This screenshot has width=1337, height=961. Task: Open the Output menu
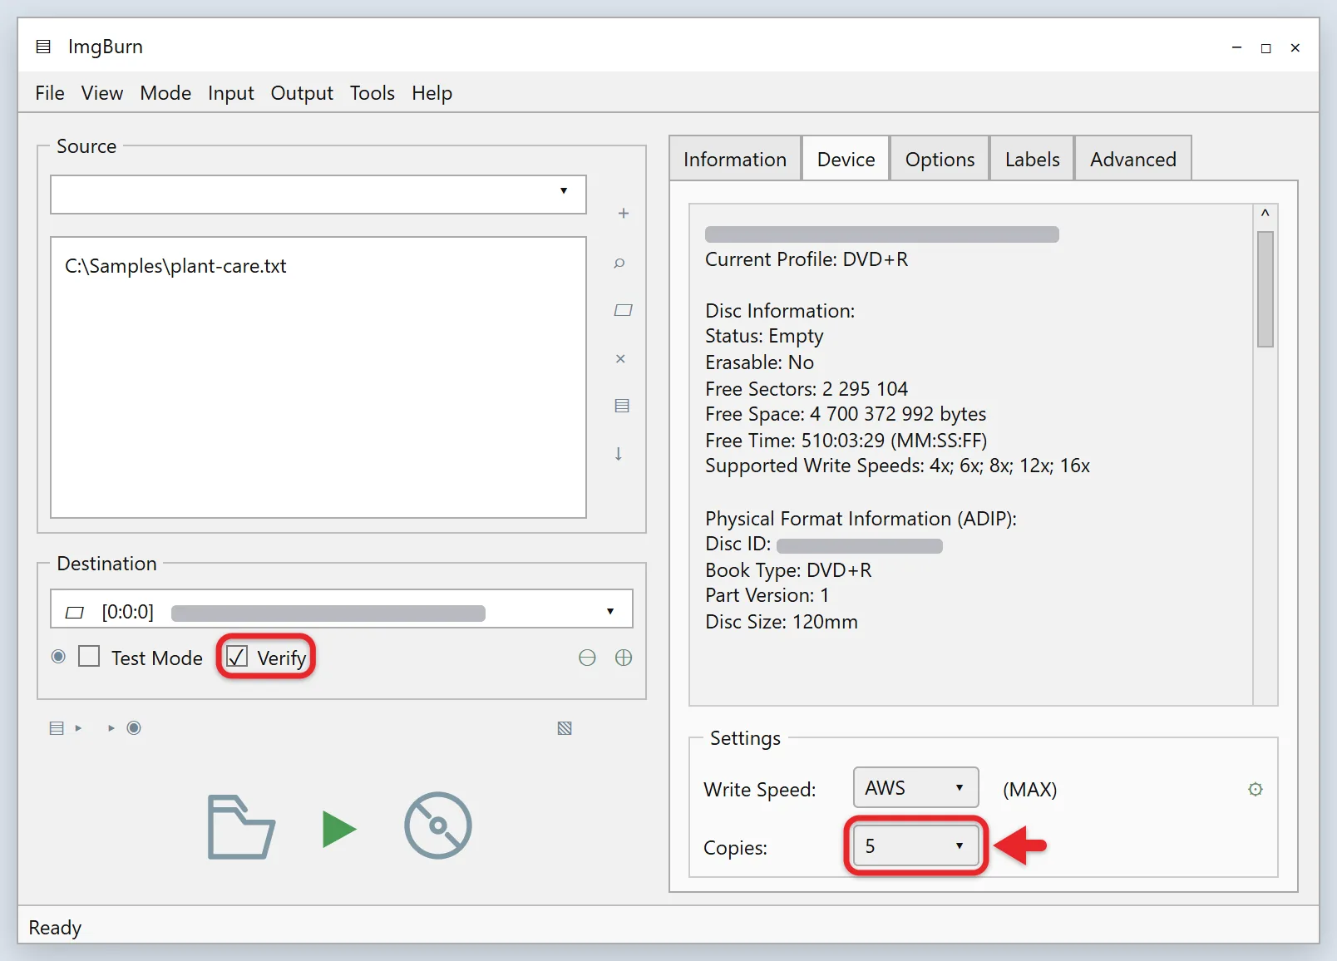[302, 93]
